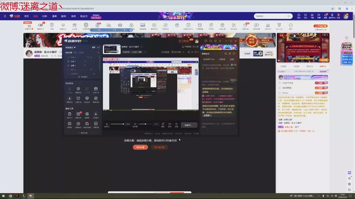Click the red-badged icon in companion 基础工具 grid
The width and height of the screenshot is (355, 199).
click(79, 115)
